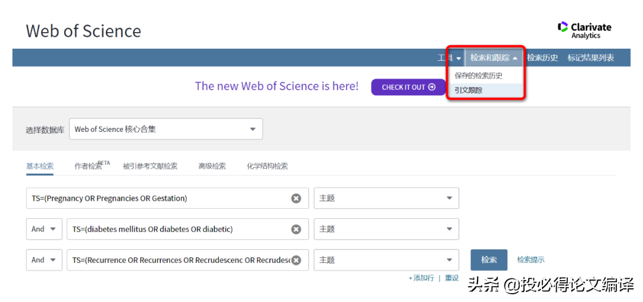Screen dimensions: 643x302
Task: Open 标记结果列表 in the top bar
Action: (x=591, y=58)
